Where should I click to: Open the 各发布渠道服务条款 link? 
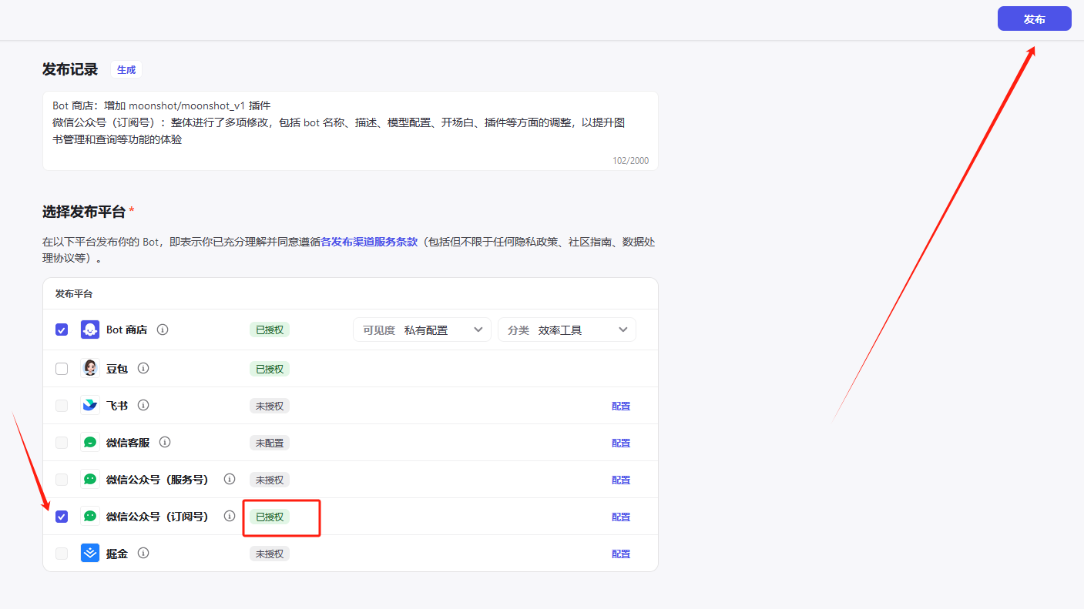click(369, 242)
